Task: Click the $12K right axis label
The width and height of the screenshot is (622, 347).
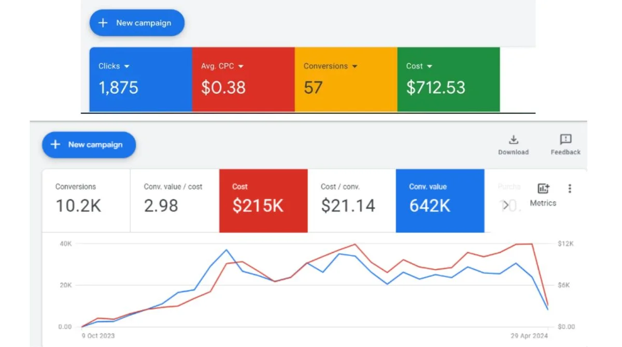Action: click(x=566, y=243)
